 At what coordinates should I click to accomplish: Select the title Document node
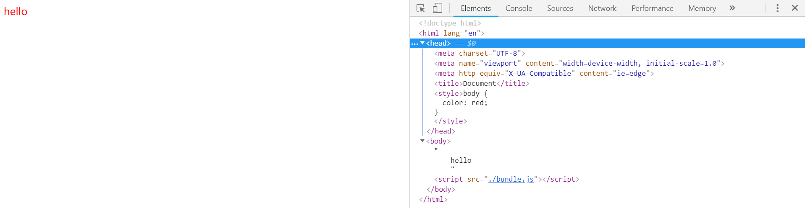tap(482, 83)
